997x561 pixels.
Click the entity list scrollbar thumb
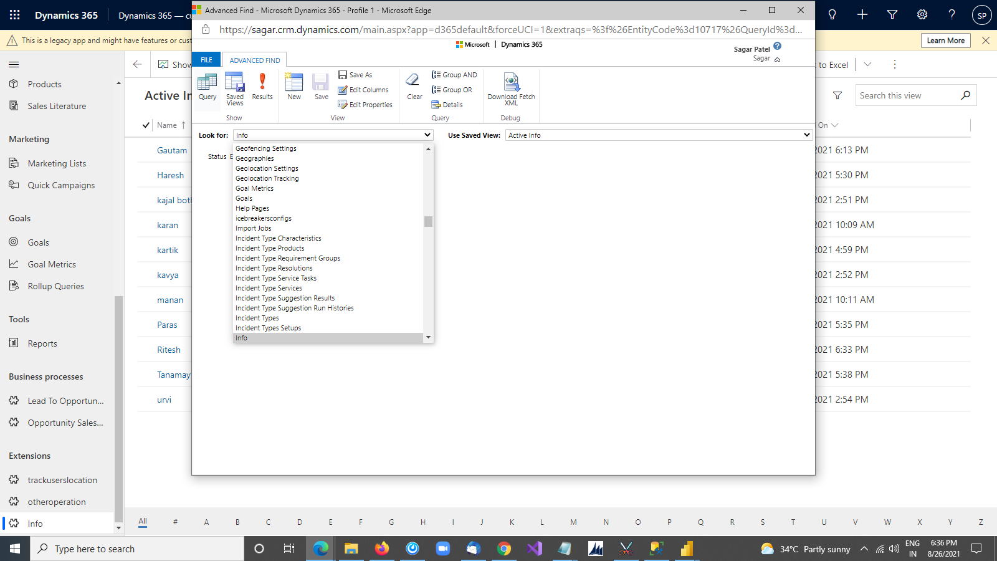(x=428, y=222)
